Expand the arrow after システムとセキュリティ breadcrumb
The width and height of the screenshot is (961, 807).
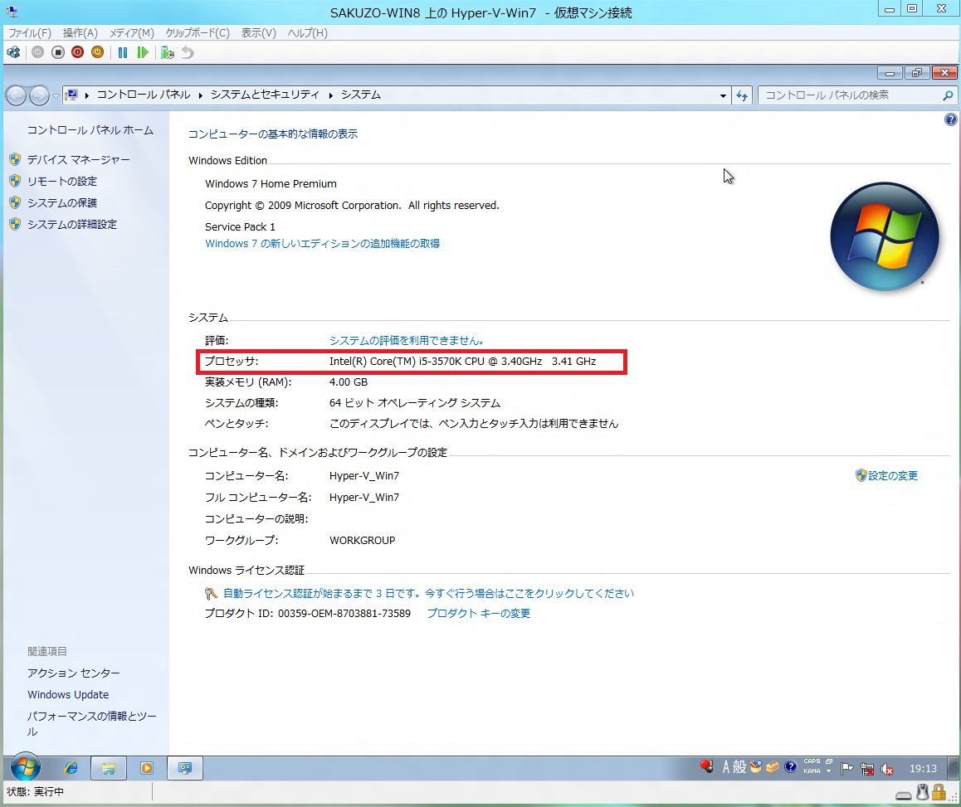point(330,95)
